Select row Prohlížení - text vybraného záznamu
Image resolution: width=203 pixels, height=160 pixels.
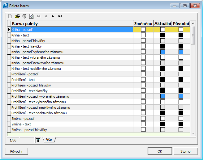72,102
